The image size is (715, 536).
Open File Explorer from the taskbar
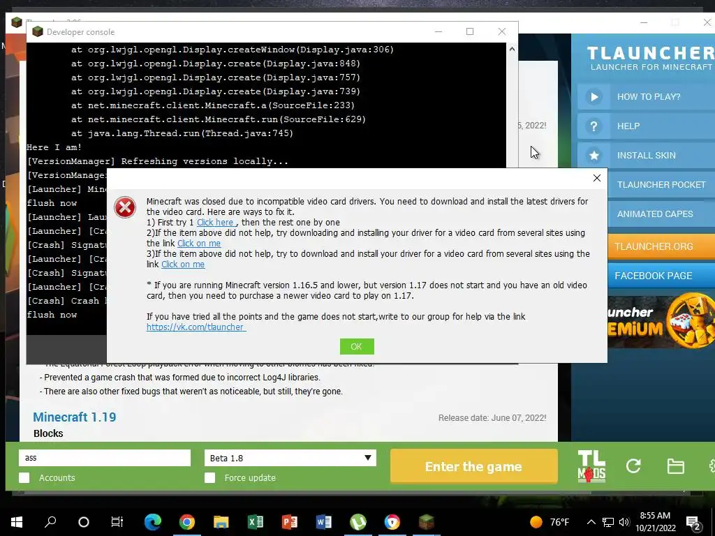click(221, 522)
